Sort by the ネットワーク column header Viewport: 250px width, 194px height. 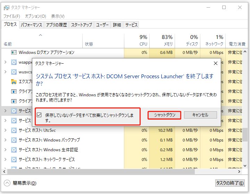point(213,41)
